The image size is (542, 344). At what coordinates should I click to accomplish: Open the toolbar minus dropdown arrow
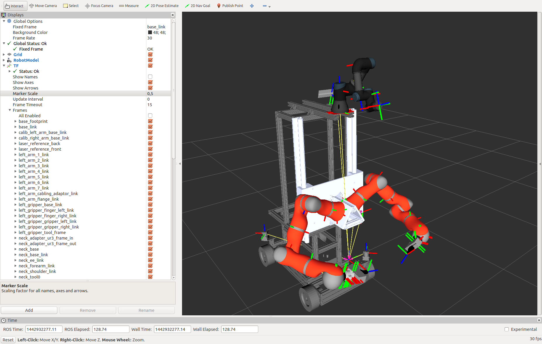pos(269,6)
